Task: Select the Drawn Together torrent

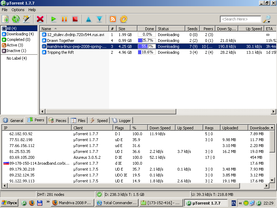Action: (x=158, y=41)
